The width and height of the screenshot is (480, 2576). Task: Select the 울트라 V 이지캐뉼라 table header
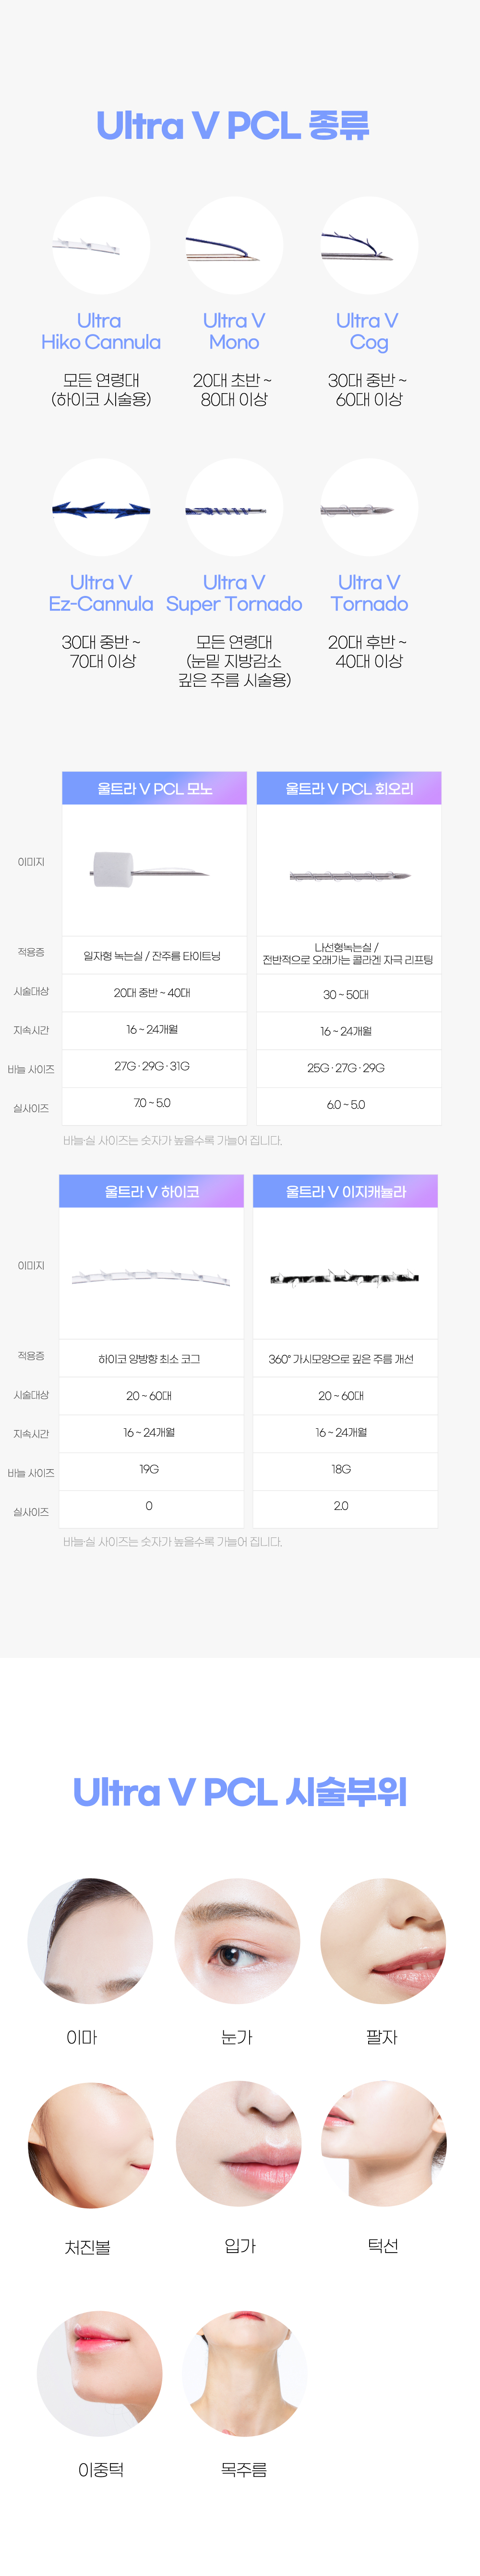[345, 1191]
